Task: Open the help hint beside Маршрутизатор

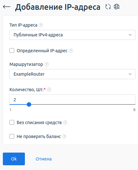Action: tap(47, 64)
